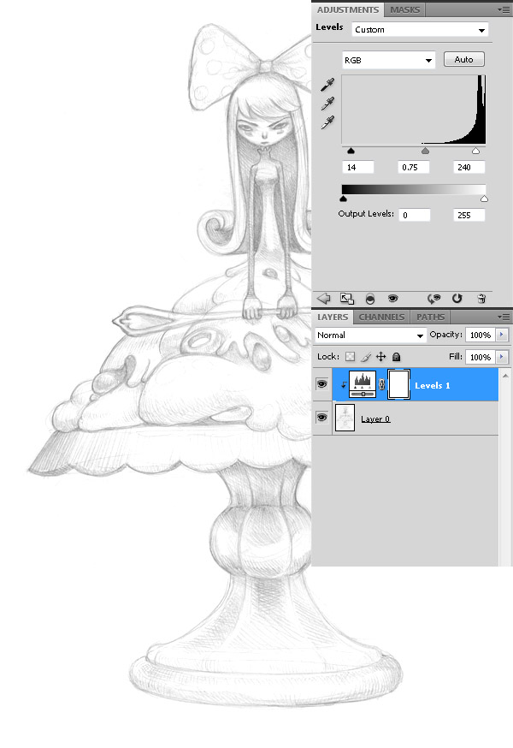Select the gray point eyedropper
This screenshot has height=748, width=513.
(x=327, y=104)
